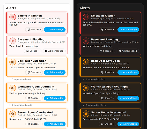Click 'firing for 40 min (since 18:04)' in light panel
Screen dimensions: 147x129
(x=42, y=115)
